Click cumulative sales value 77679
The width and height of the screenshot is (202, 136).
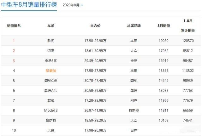(x=188, y=100)
